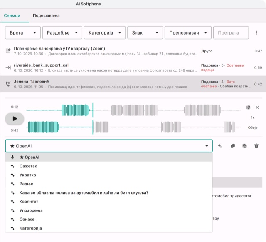Click the 0:59 duration of riverside_bank_support_call
Screen dimensions: 266x242
(258, 67)
